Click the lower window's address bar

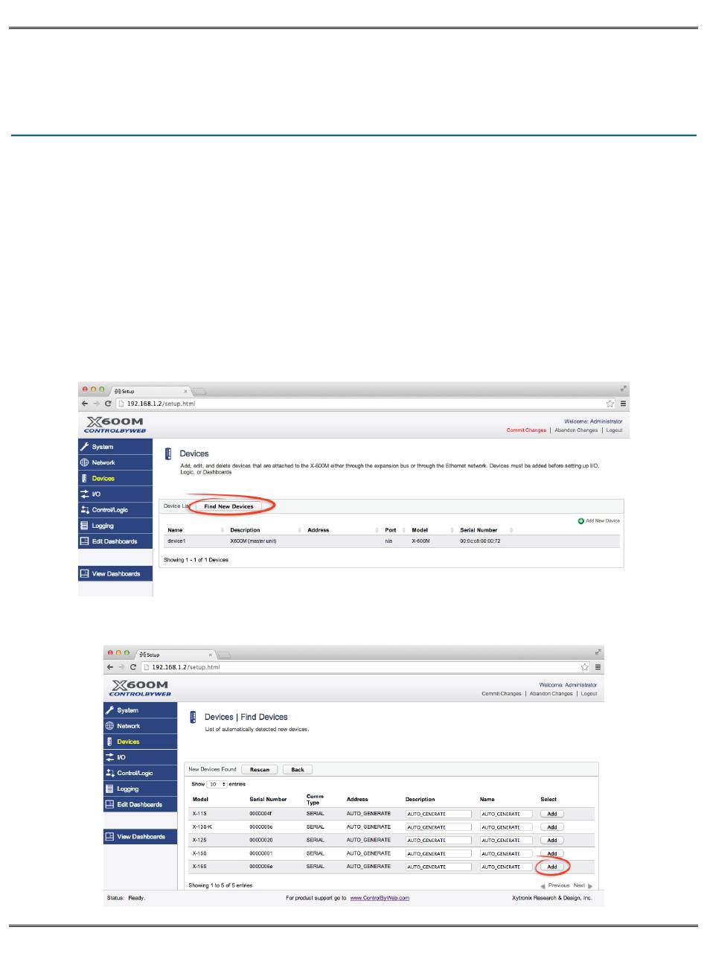point(365,667)
